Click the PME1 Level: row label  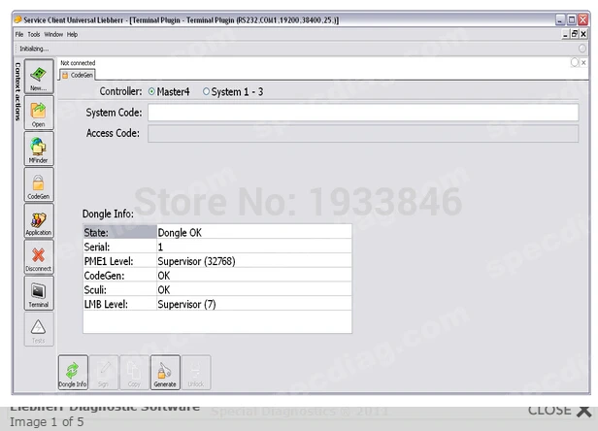coord(119,261)
